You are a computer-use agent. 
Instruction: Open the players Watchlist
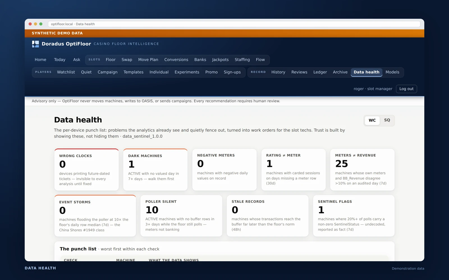coord(66,72)
